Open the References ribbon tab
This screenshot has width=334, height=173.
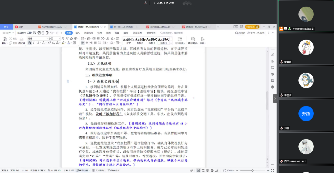pyautogui.click(x=99, y=33)
